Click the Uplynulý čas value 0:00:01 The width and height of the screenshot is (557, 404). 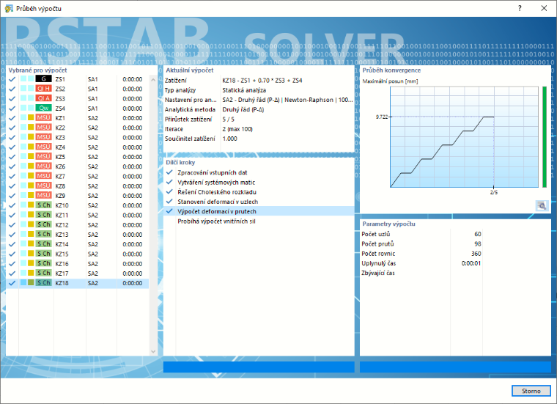[x=471, y=263]
